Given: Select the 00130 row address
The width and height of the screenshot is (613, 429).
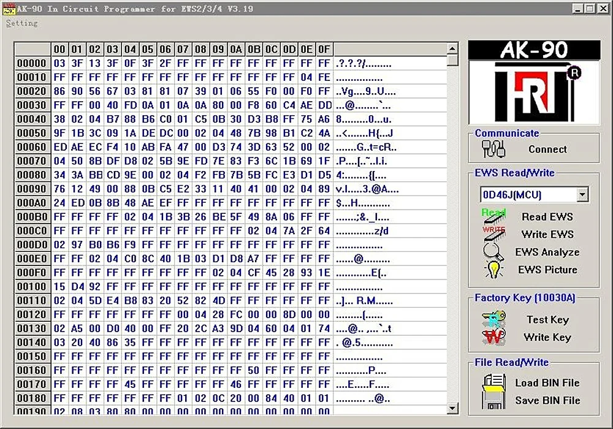Looking at the screenshot, I should [x=32, y=328].
